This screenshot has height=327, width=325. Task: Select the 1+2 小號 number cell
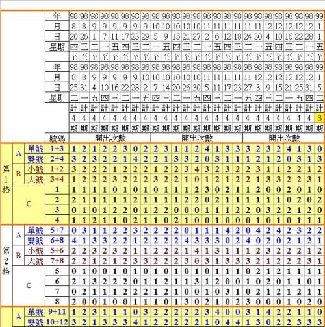[x=57, y=169]
